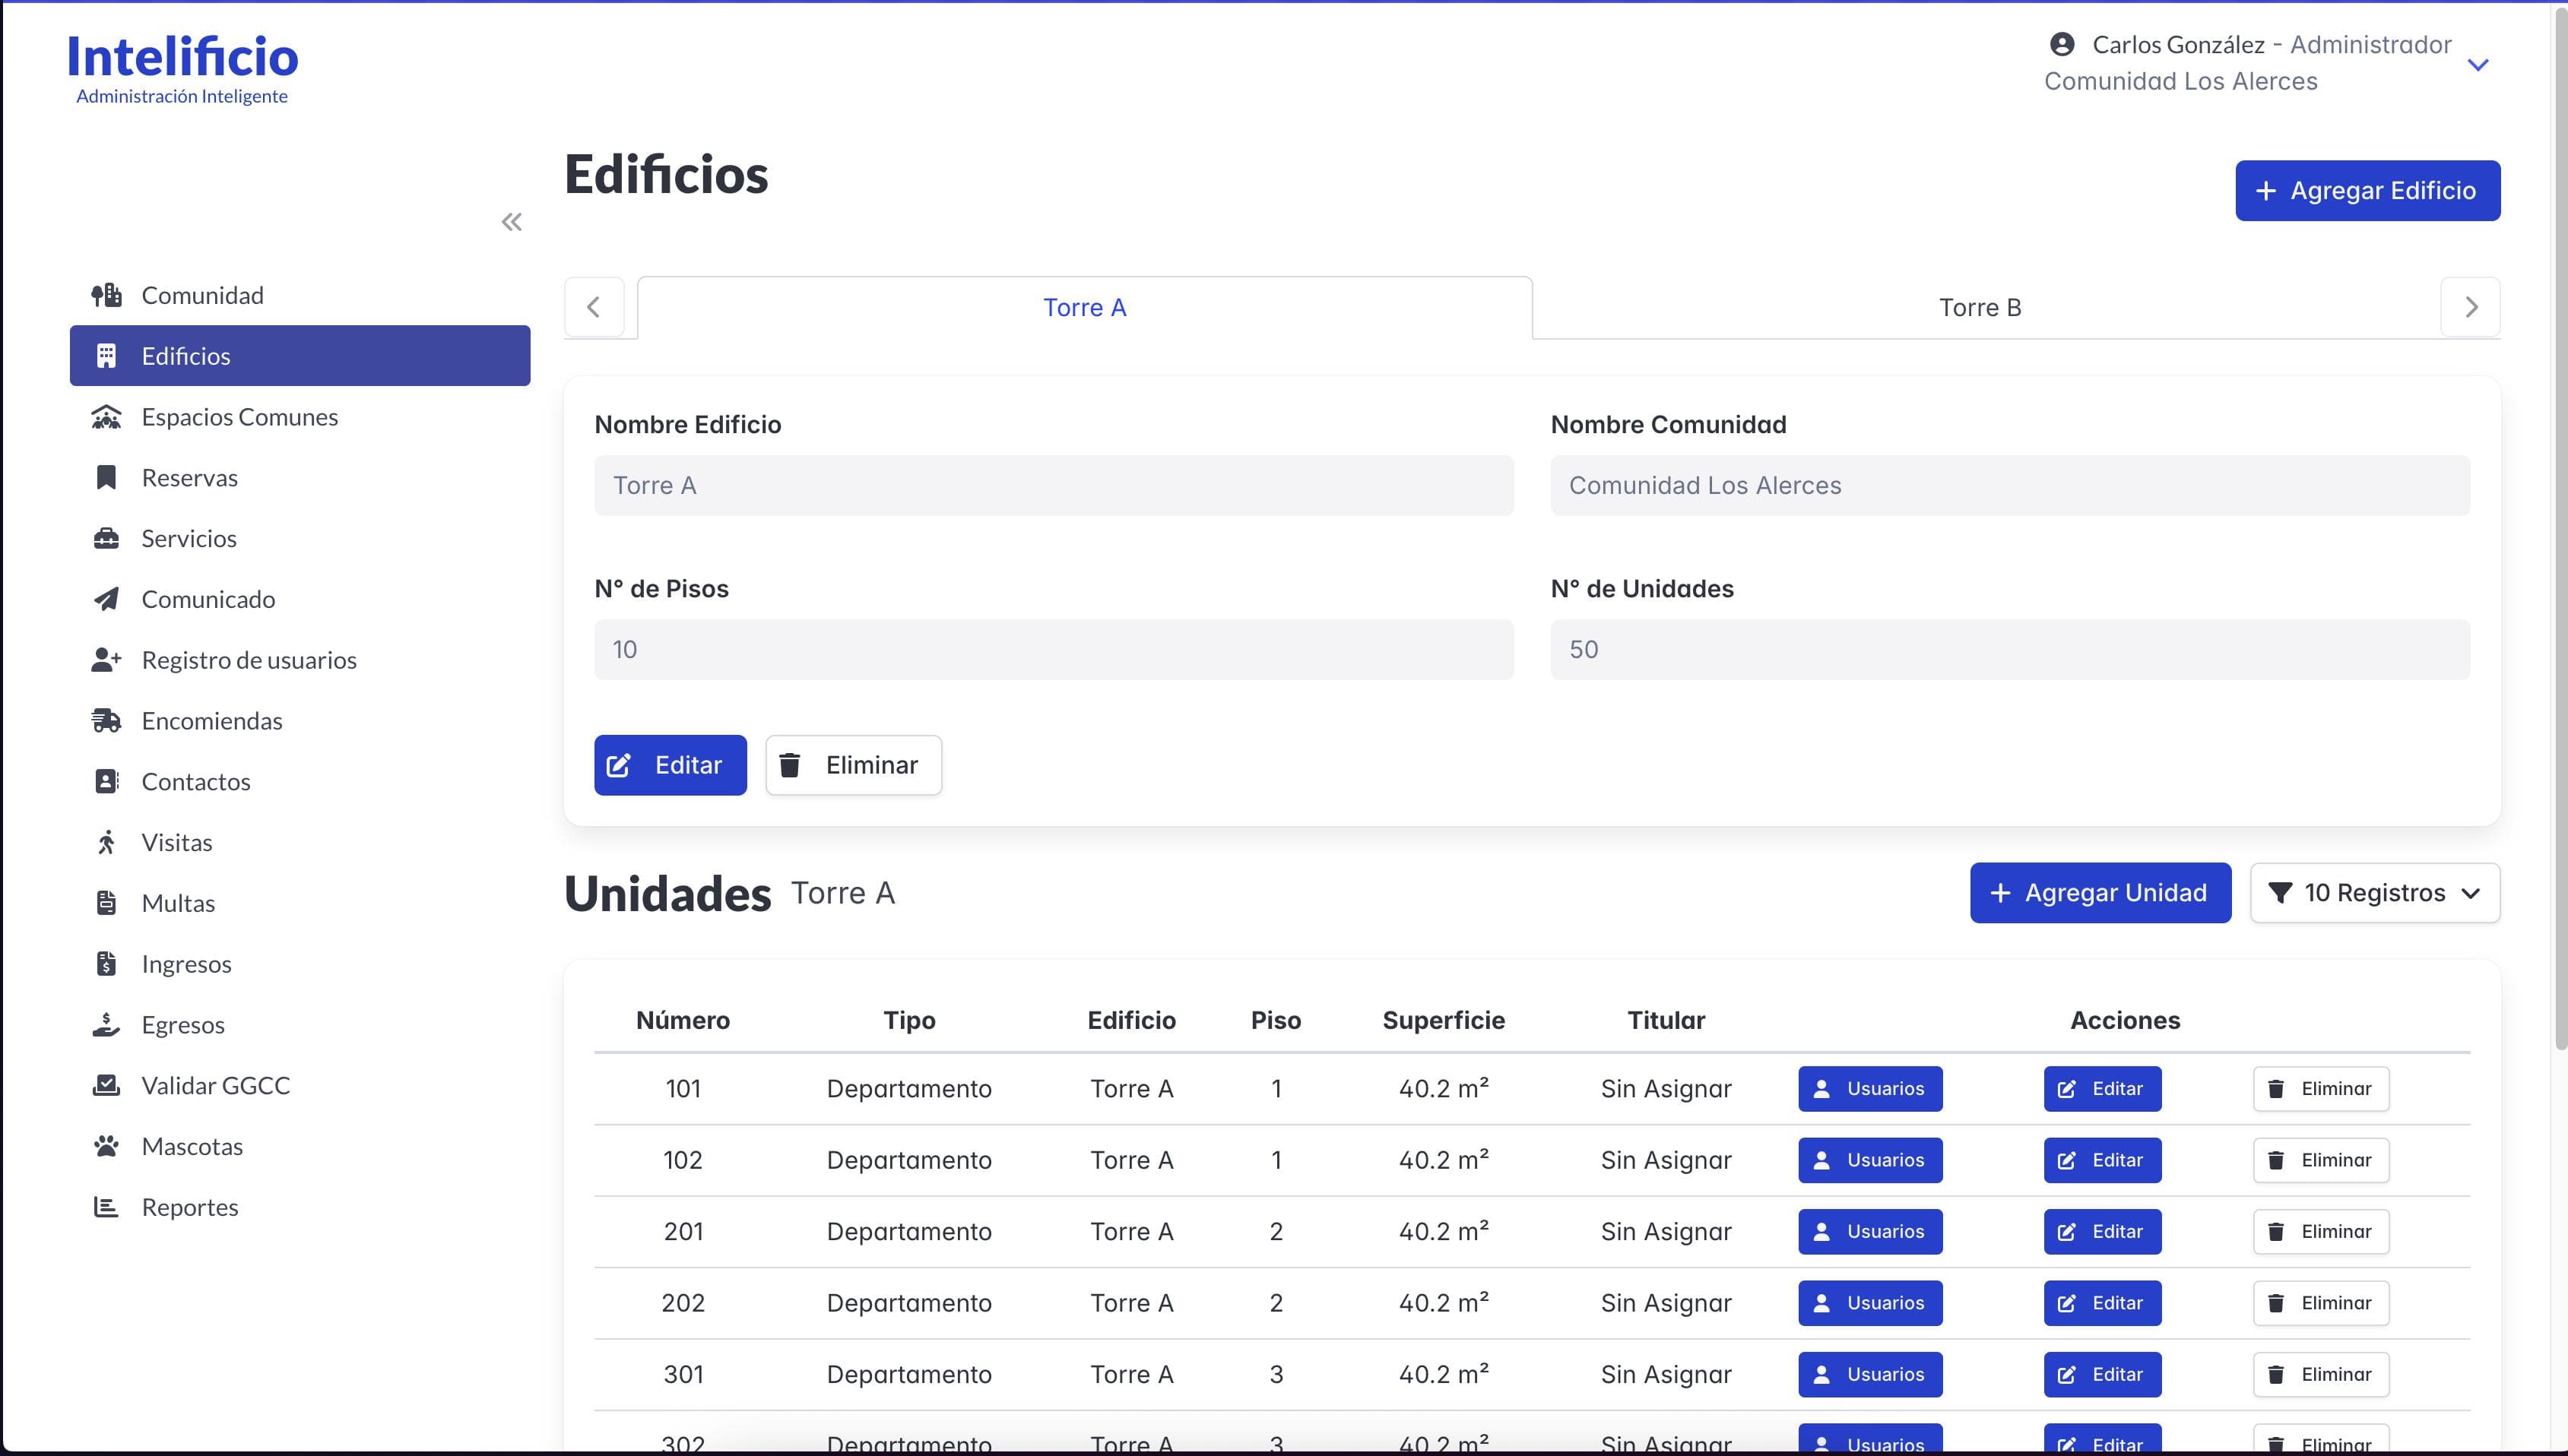Click the right arrow to scroll building tabs
Image resolution: width=2568 pixels, height=1456 pixels.
coord(2470,307)
